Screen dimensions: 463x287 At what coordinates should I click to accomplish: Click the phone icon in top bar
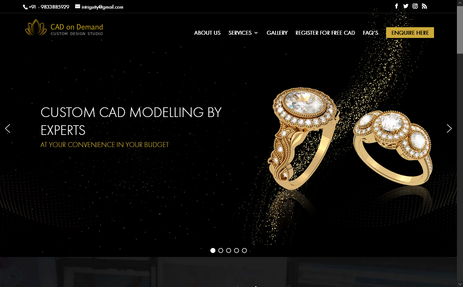25,7
